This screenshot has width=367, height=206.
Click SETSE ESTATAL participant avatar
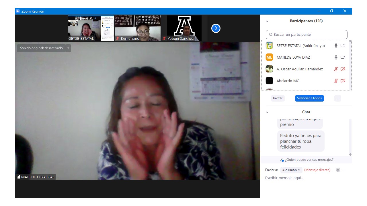tap(269, 45)
